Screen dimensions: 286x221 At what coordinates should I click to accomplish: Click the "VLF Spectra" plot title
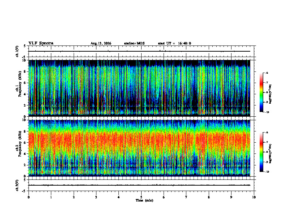[41, 43]
